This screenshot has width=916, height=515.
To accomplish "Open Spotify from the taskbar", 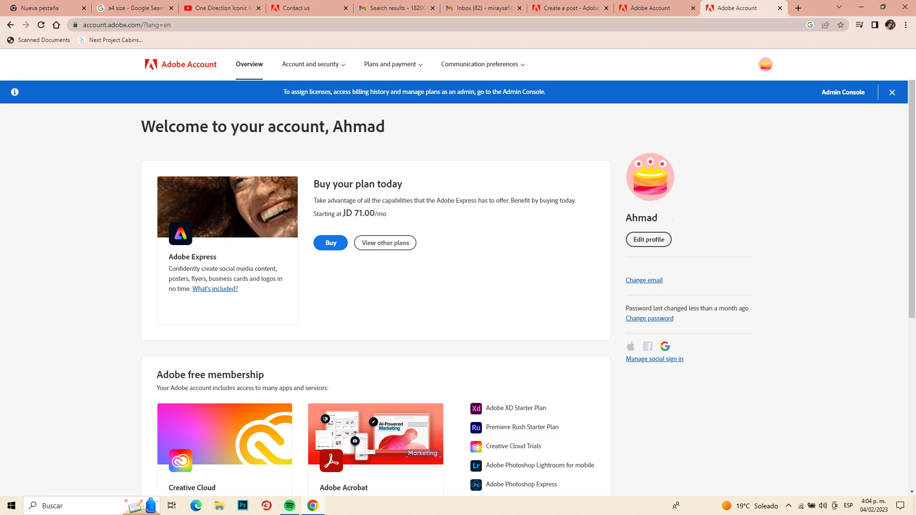I will pyautogui.click(x=290, y=505).
